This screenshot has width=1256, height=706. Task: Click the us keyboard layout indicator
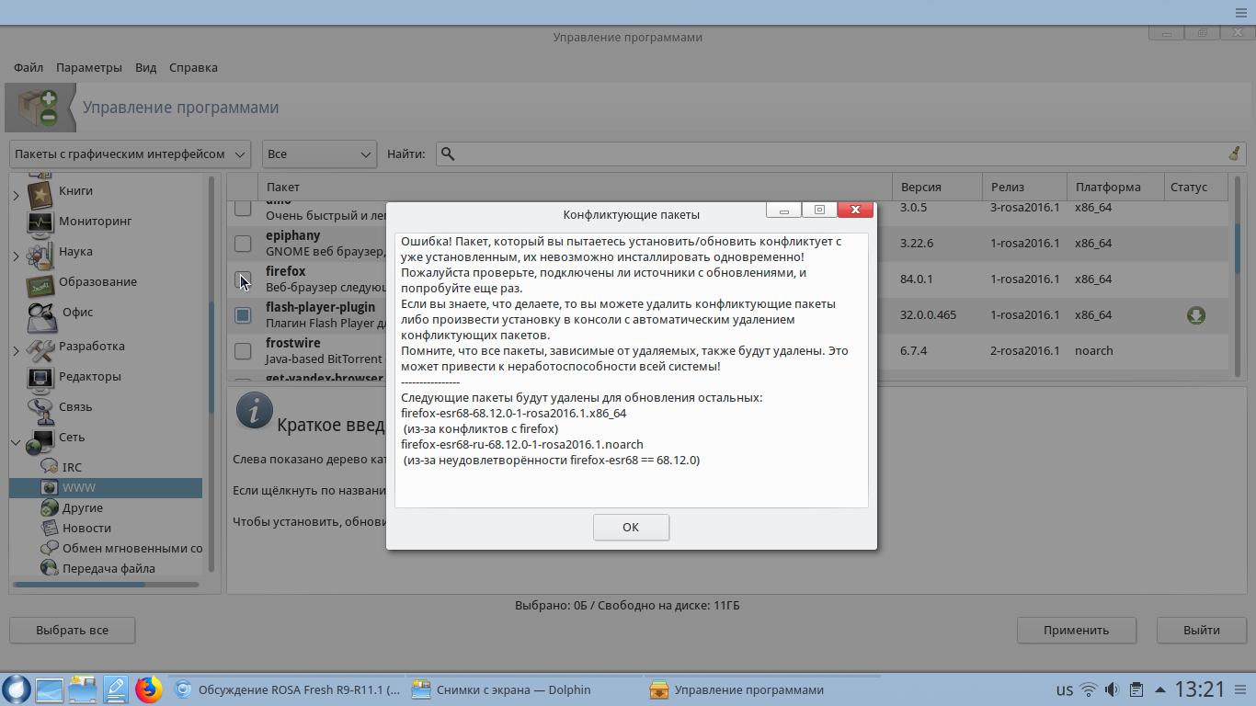tap(1065, 689)
